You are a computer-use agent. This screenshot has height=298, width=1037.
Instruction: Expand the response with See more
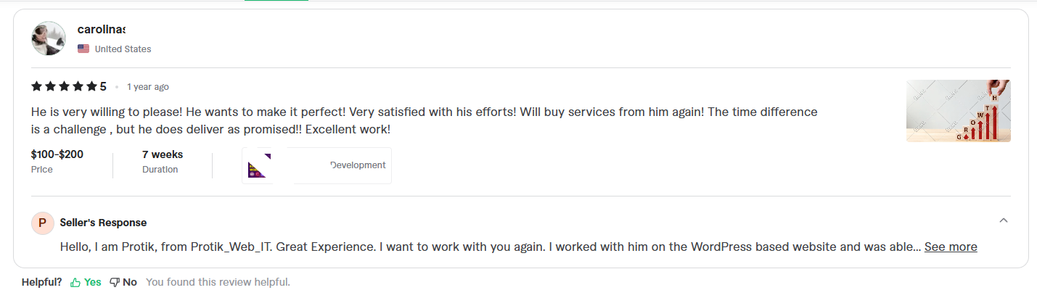pos(951,247)
